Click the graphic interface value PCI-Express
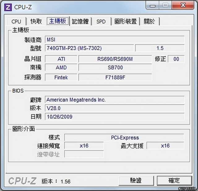This screenshot has height=191, width=198. point(124,137)
